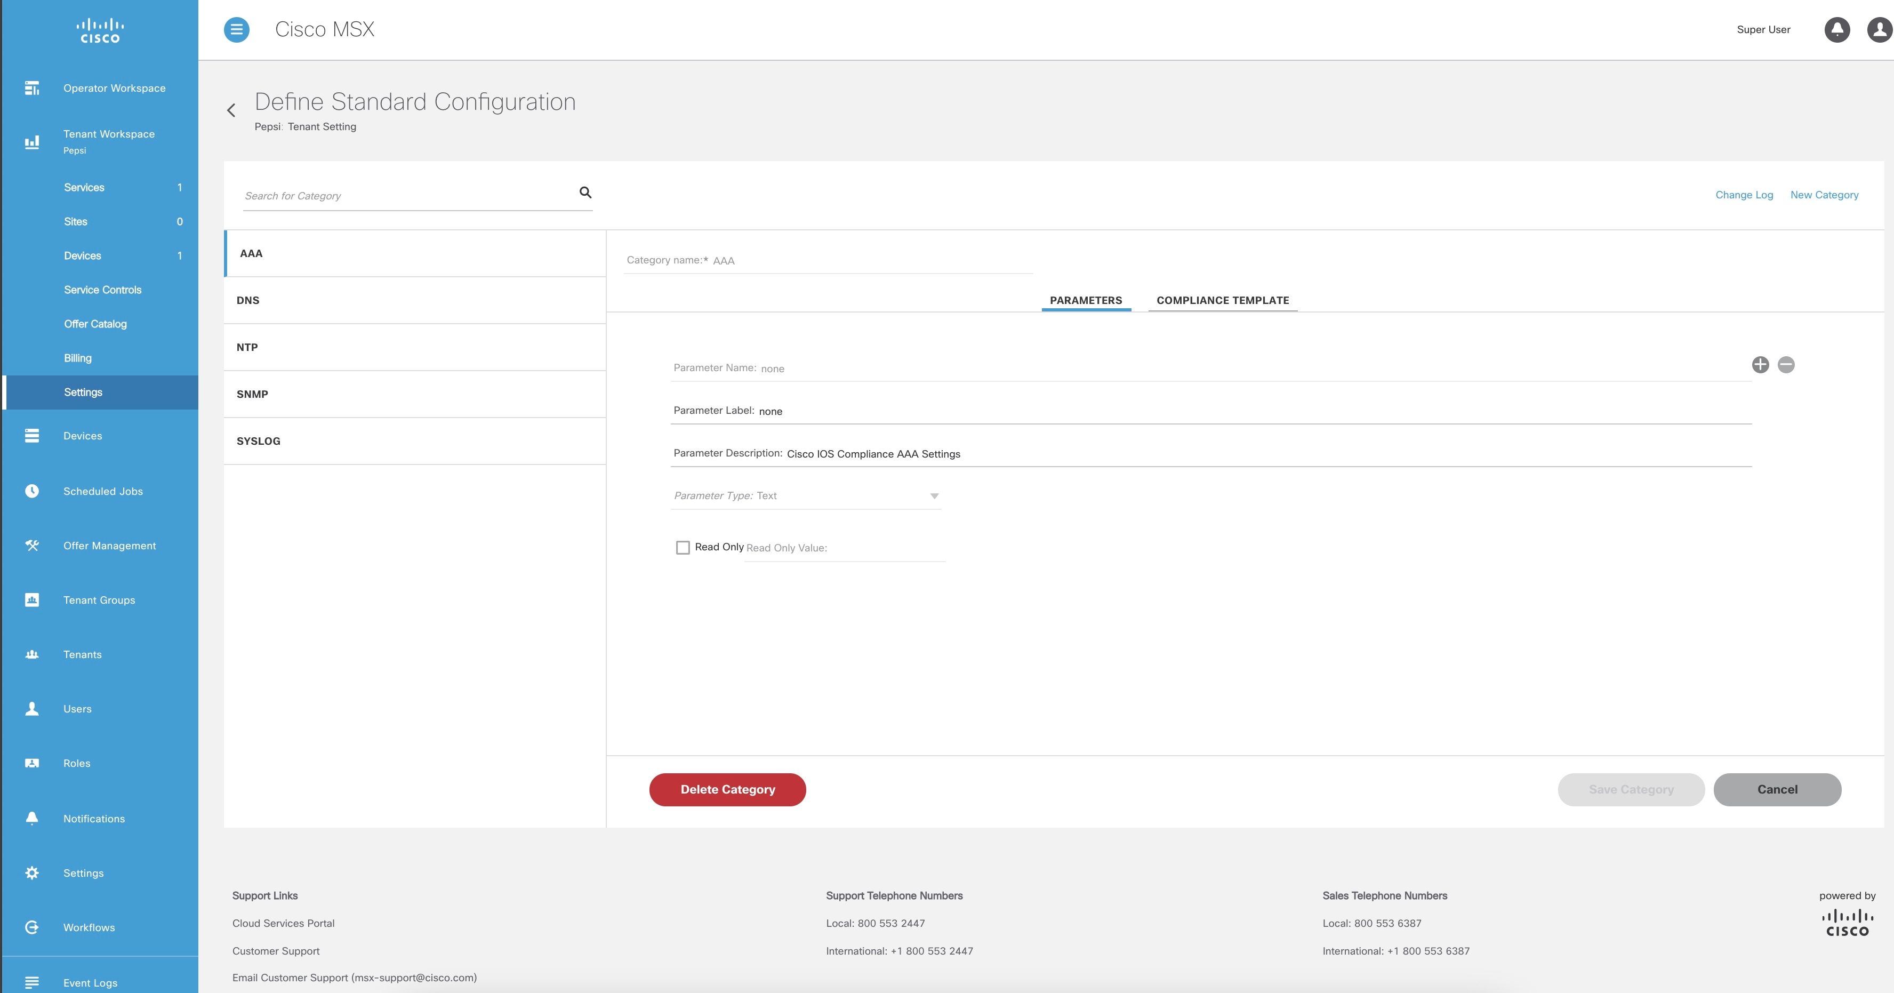This screenshot has width=1894, height=993.
Task: Click the back arrow beside page title
Action: pos(231,110)
